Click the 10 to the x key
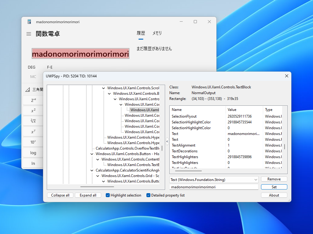 click(x=33, y=142)
